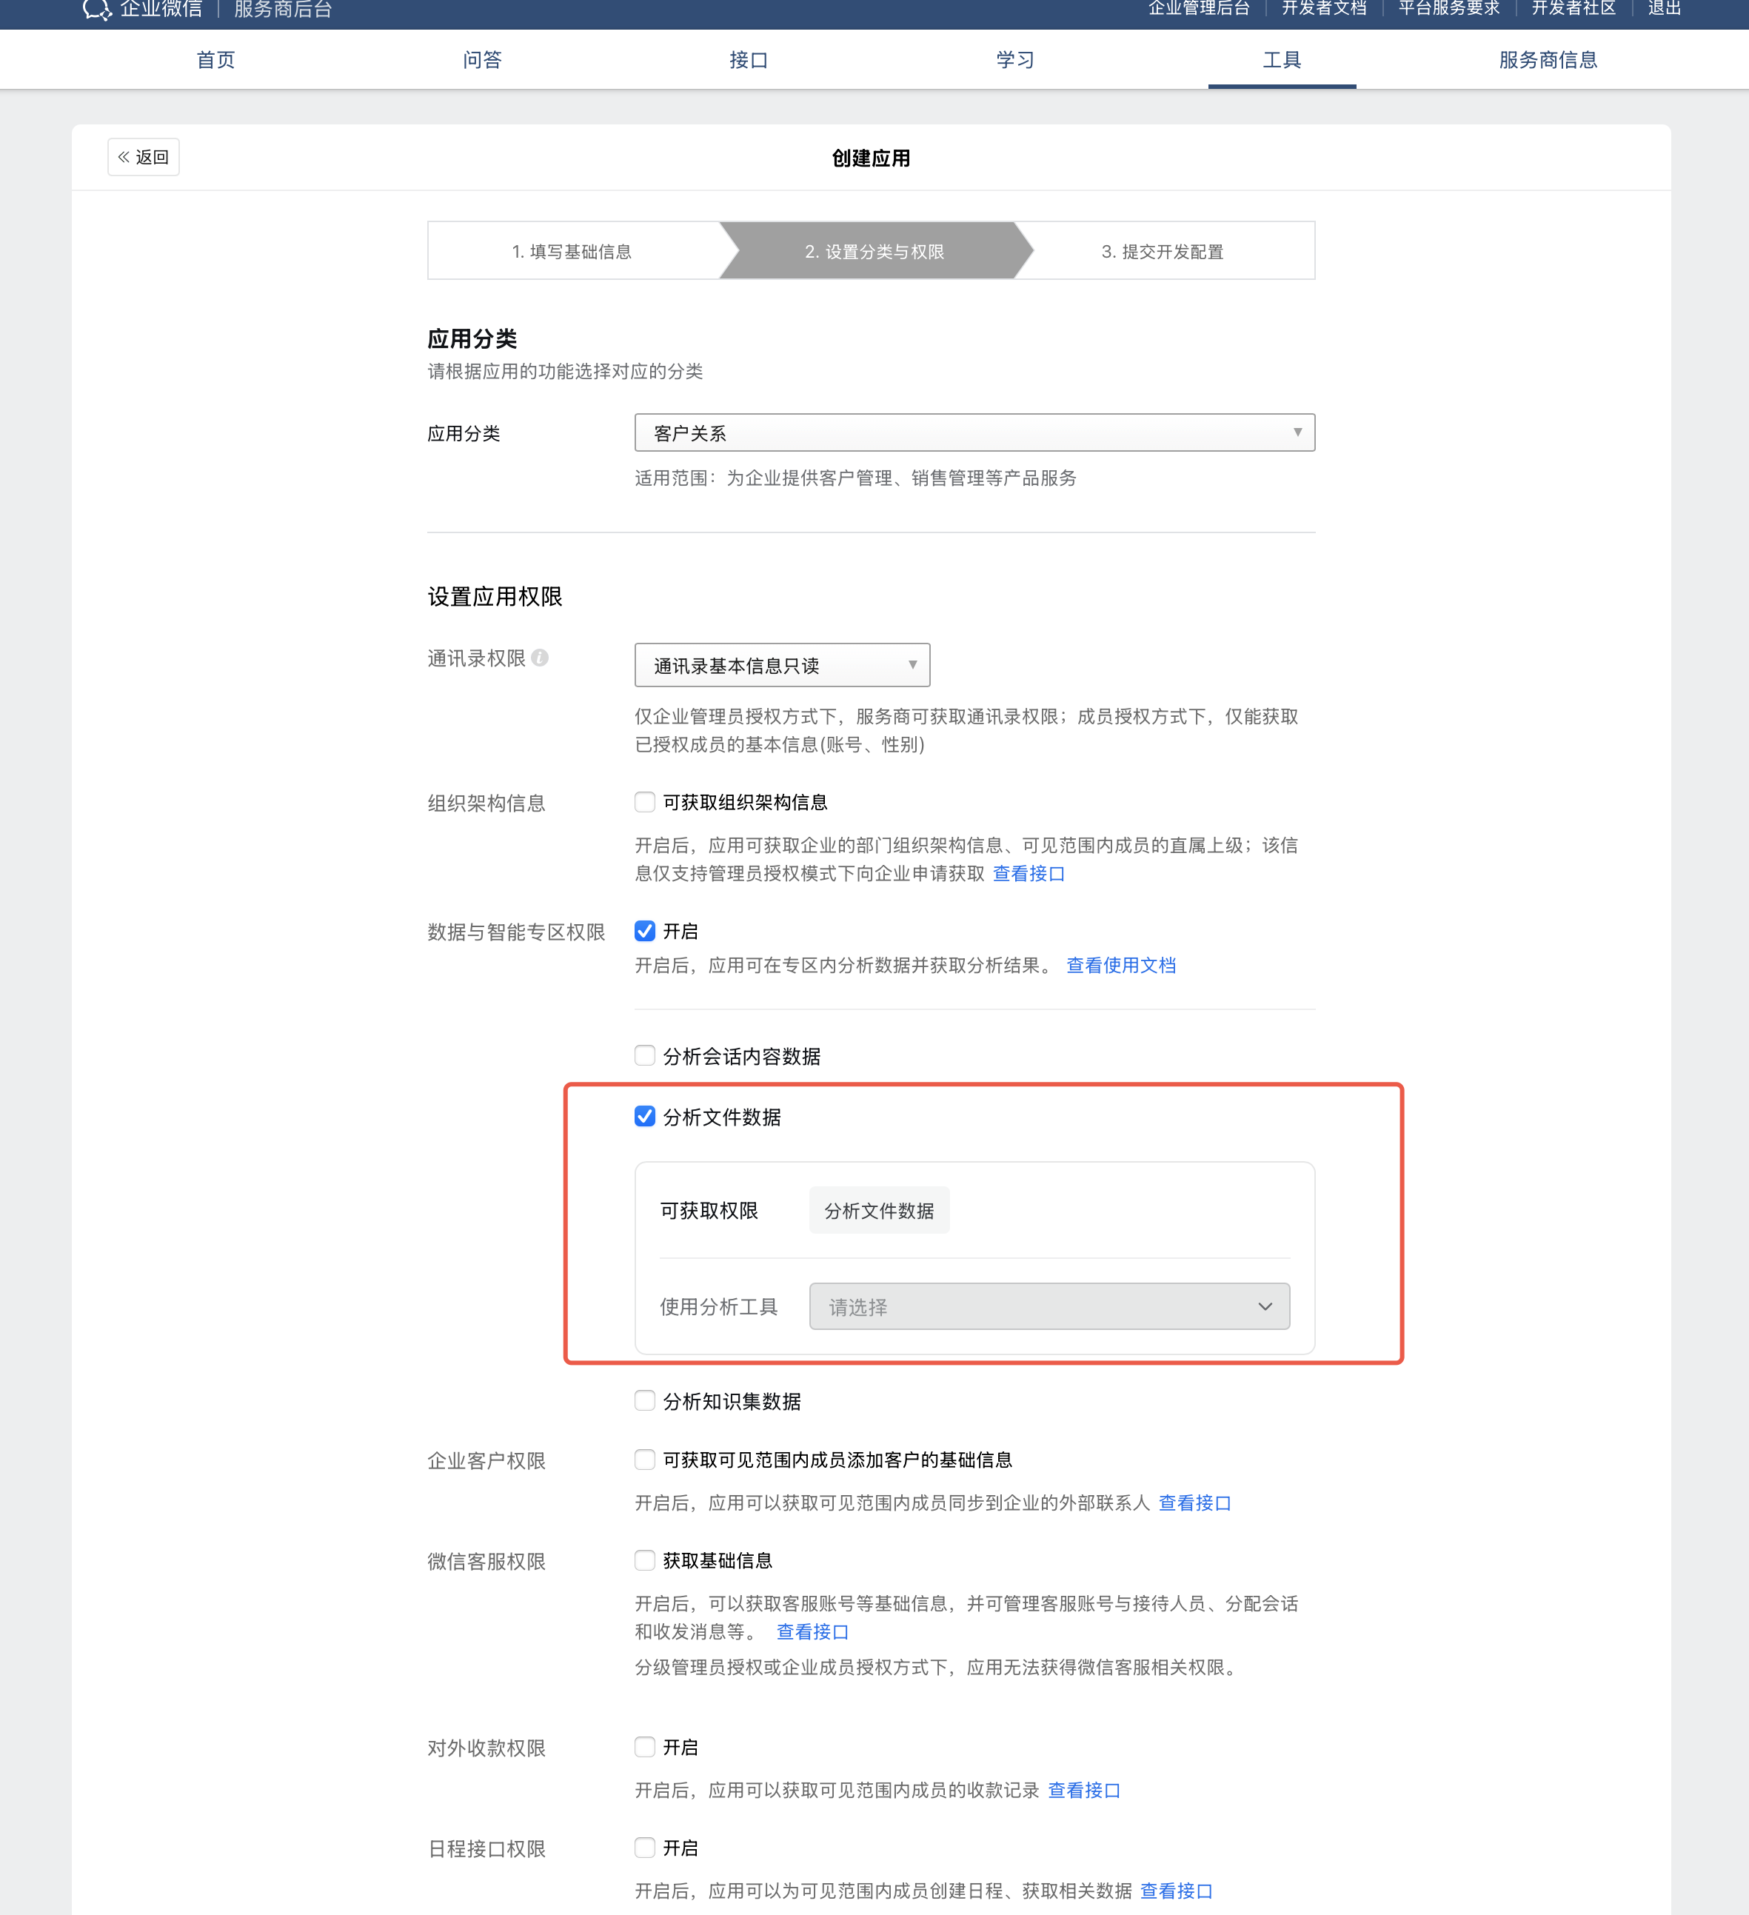This screenshot has height=1915, width=1749.
Task: Open the 查看使用文档 link
Action: tap(1121, 965)
